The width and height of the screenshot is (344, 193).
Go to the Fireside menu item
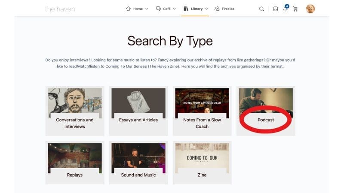click(228, 9)
